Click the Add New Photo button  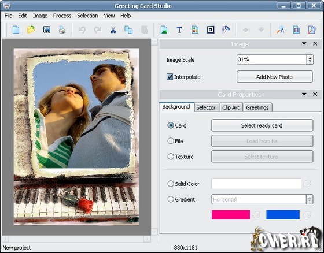point(275,77)
